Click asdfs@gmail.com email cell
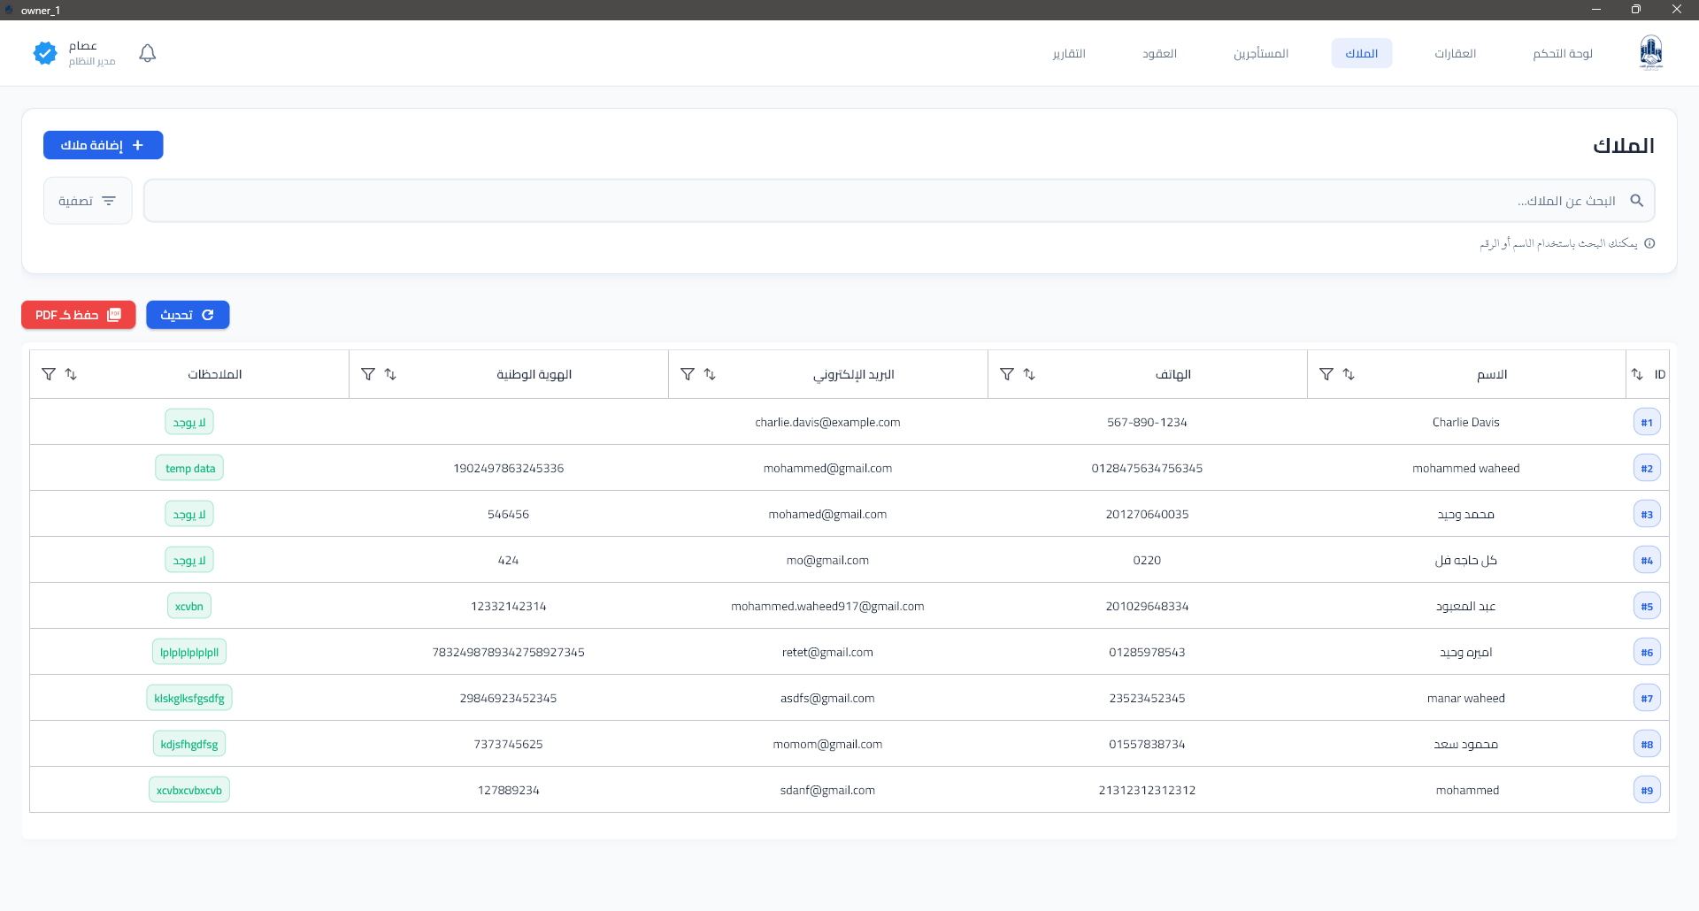 click(827, 698)
